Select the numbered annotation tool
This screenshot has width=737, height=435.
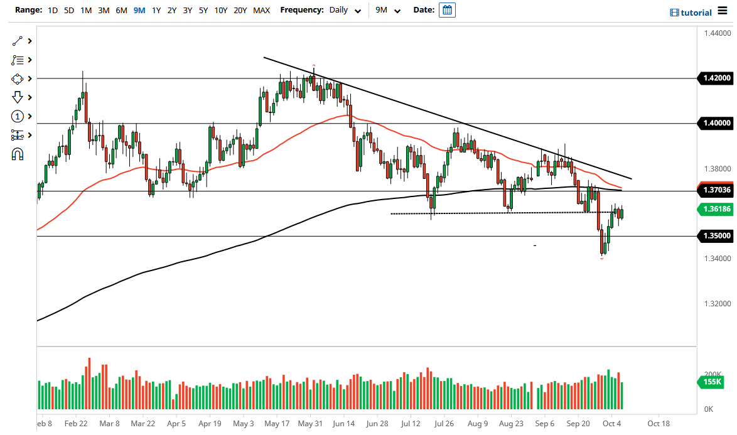(x=18, y=116)
